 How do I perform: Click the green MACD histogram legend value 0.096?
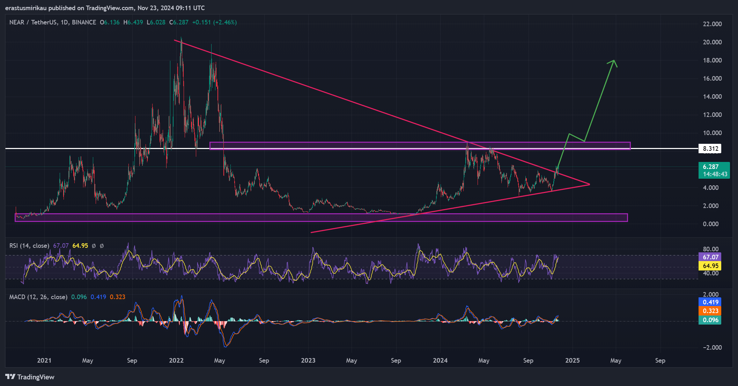pyautogui.click(x=79, y=297)
